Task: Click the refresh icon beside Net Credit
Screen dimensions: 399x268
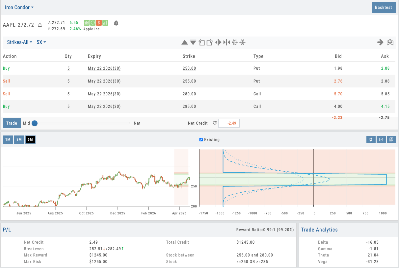Action: coord(215,123)
